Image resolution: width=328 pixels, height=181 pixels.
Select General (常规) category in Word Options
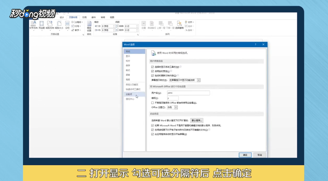pyautogui.click(x=134, y=51)
